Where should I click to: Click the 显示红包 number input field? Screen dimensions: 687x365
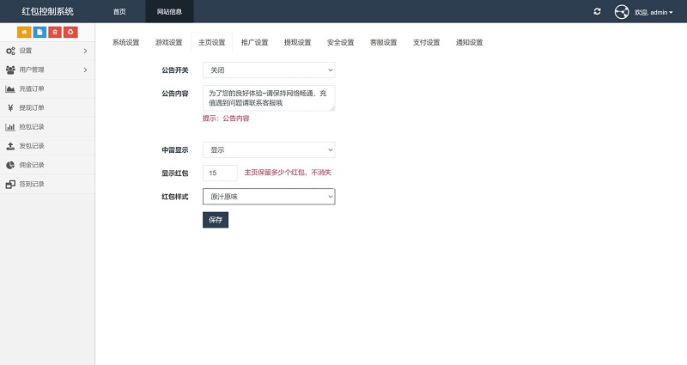pyautogui.click(x=220, y=173)
